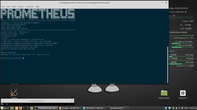Image resolution: width=197 pixels, height=110 pixels.
Task: Click the network tray icon
Action: tap(179, 108)
